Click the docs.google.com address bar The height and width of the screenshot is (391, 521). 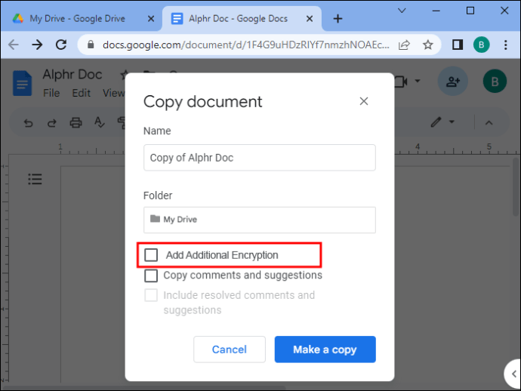(246, 45)
